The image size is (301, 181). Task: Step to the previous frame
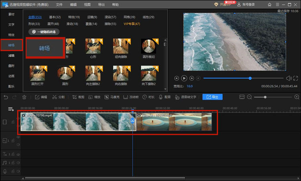[177, 78]
